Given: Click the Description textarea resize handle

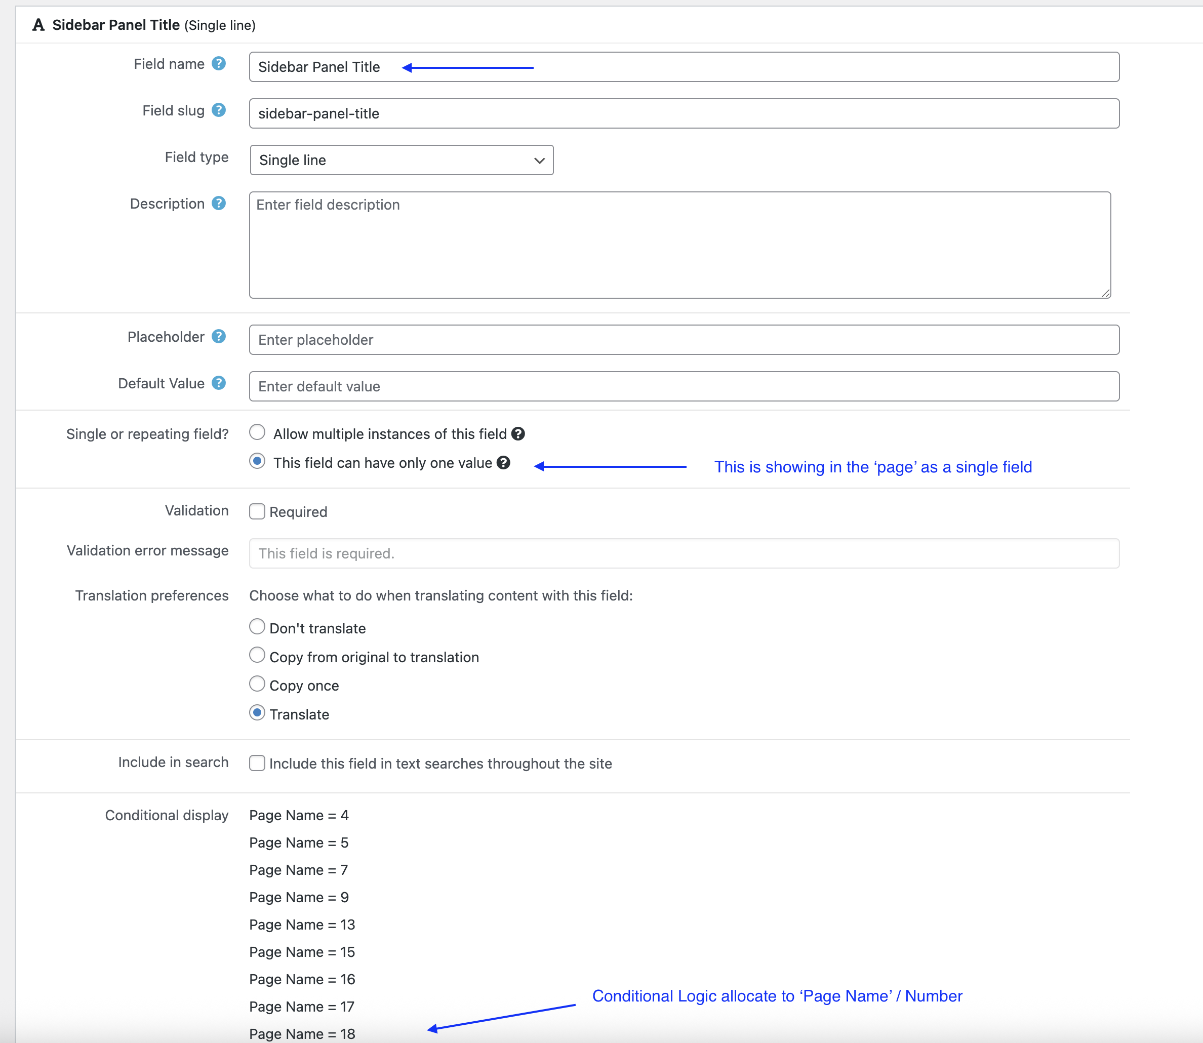Looking at the screenshot, I should [1105, 293].
